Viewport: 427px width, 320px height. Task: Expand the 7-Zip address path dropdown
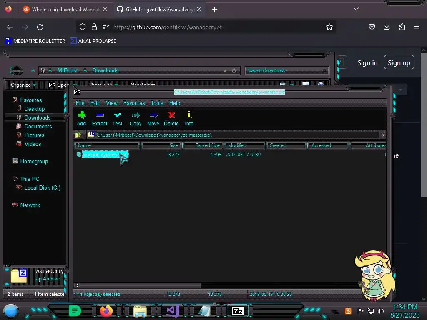[x=383, y=135]
